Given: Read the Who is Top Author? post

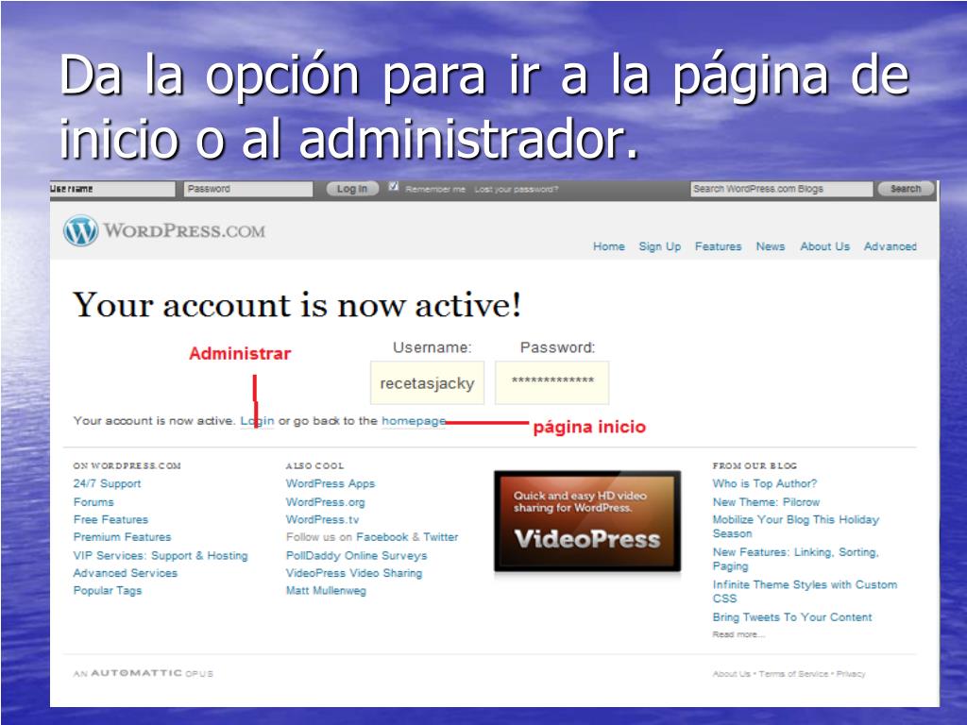Looking at the screenshot, I should (765, 484).
